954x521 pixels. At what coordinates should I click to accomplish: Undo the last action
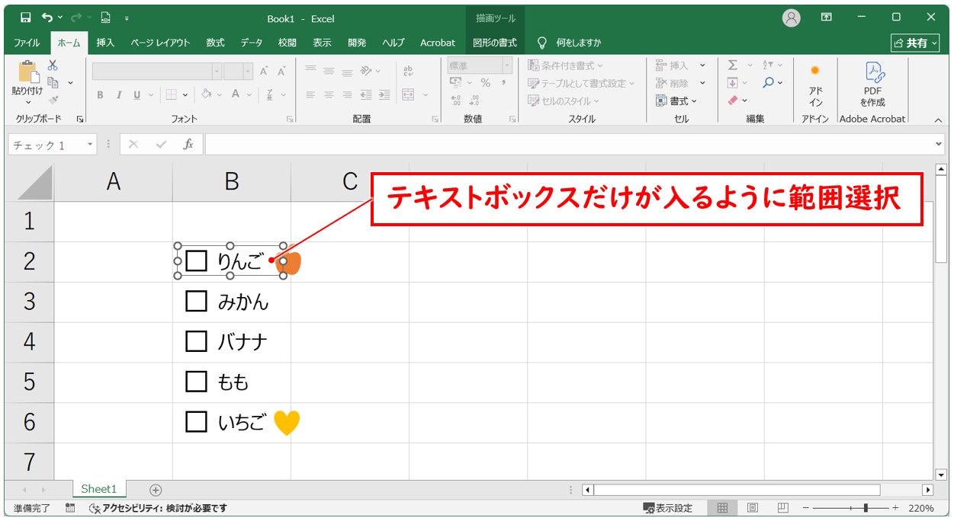click(48, 18)
